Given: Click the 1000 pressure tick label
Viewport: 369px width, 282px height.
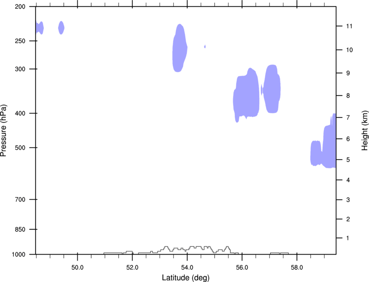Looking at the screenshot, I should 19,254.
